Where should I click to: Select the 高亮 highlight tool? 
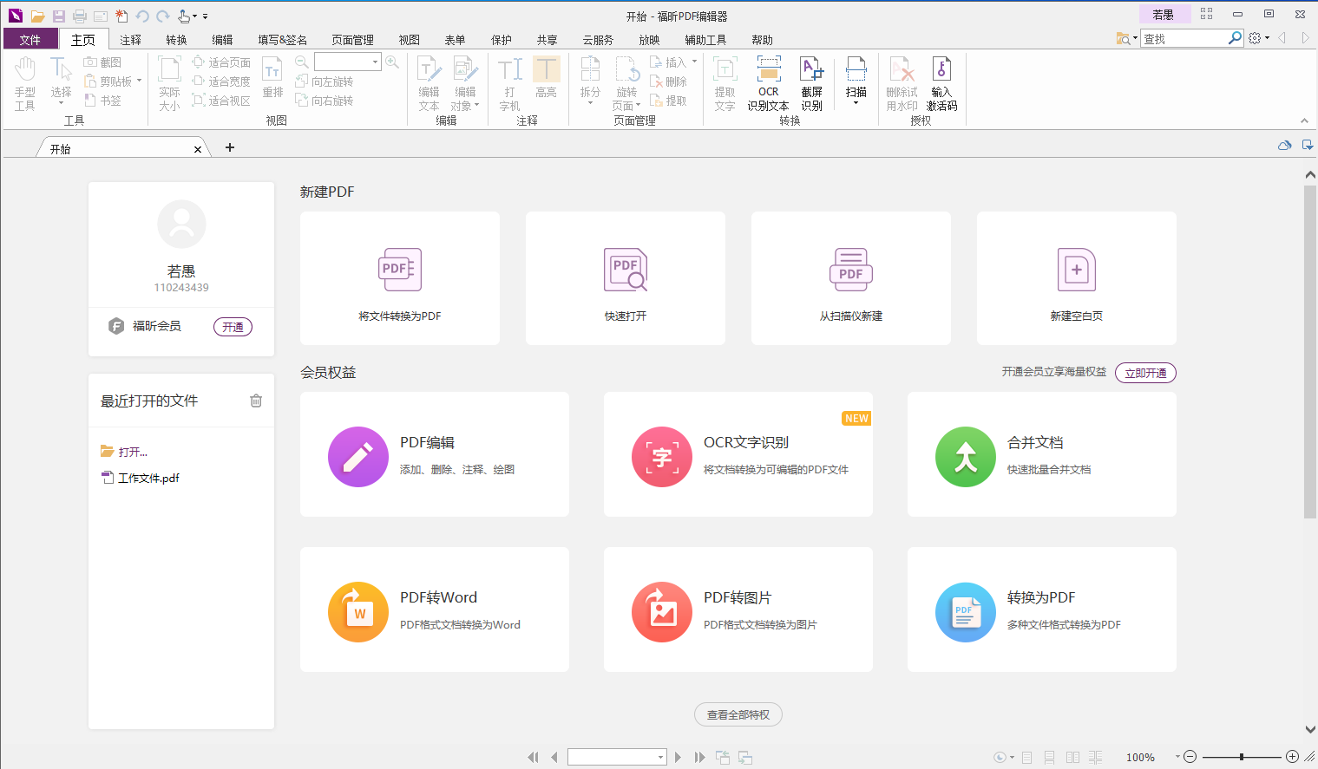click(x=547, y=83)
